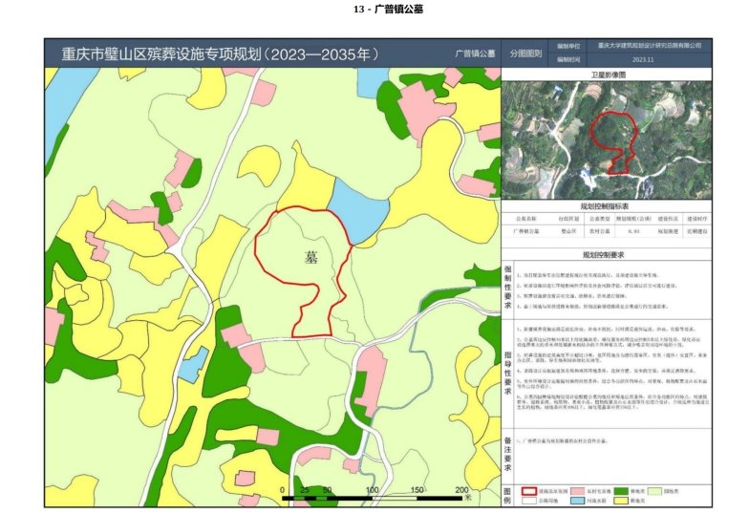Click the '卫星影像图' heading
749x513 pixels.
pos(608,75)
